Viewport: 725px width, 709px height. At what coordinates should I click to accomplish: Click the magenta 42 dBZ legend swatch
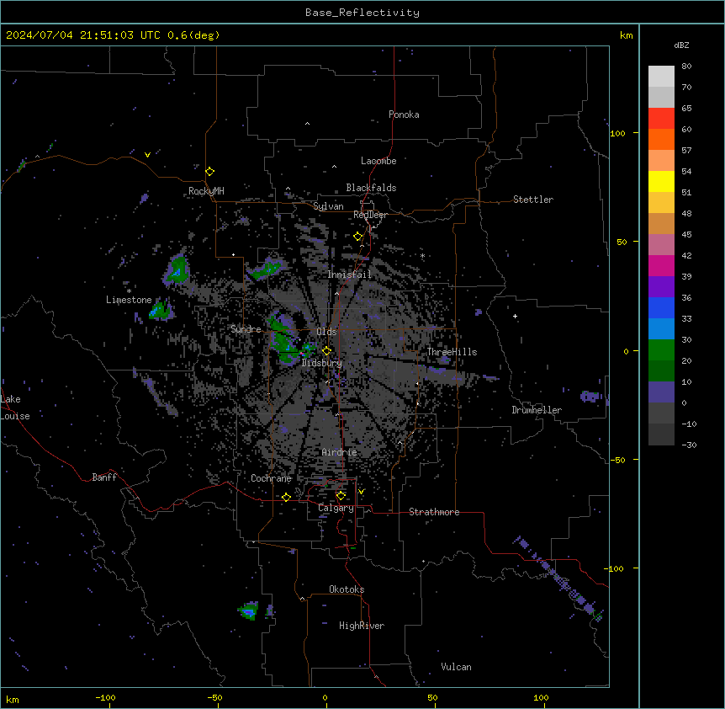tap(661, 265)
